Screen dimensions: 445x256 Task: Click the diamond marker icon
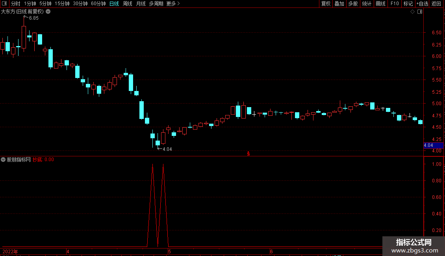click(413, 12)
